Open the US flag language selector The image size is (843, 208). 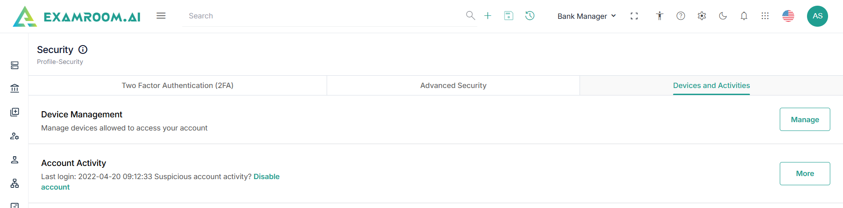coord(788,16)
